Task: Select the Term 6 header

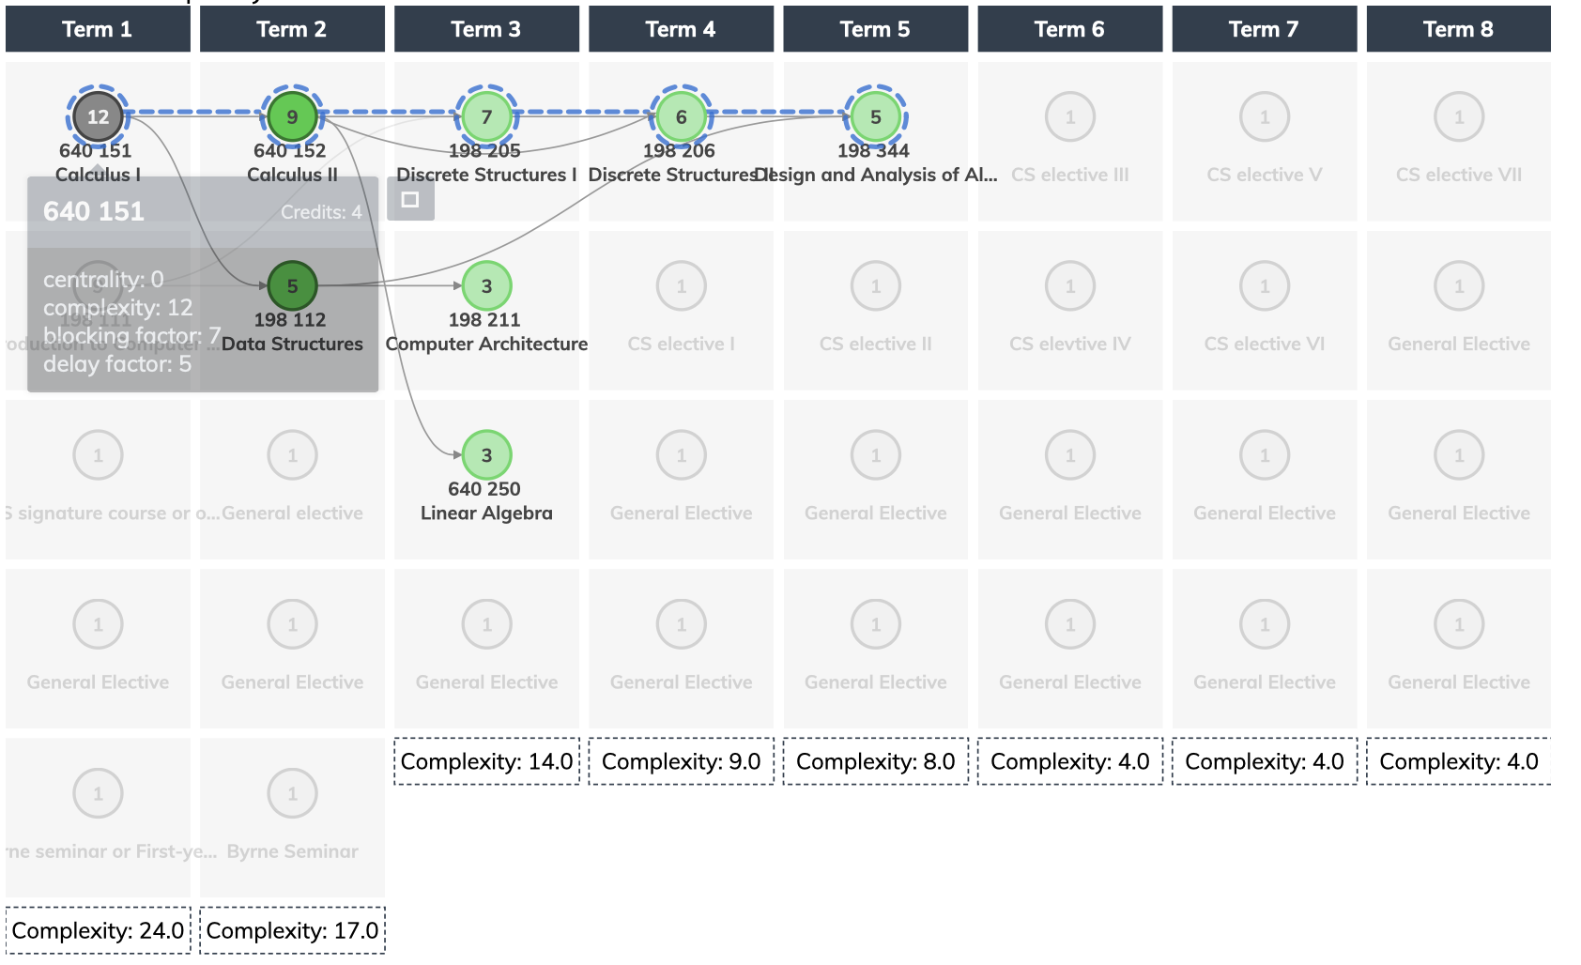Action: (x=1069, y=29)
